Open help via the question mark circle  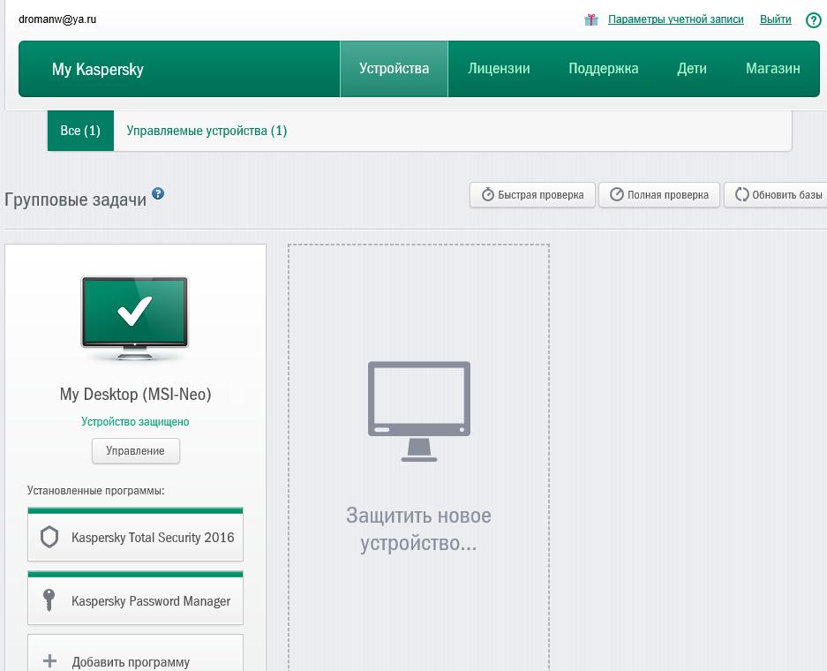pos(813,20)
